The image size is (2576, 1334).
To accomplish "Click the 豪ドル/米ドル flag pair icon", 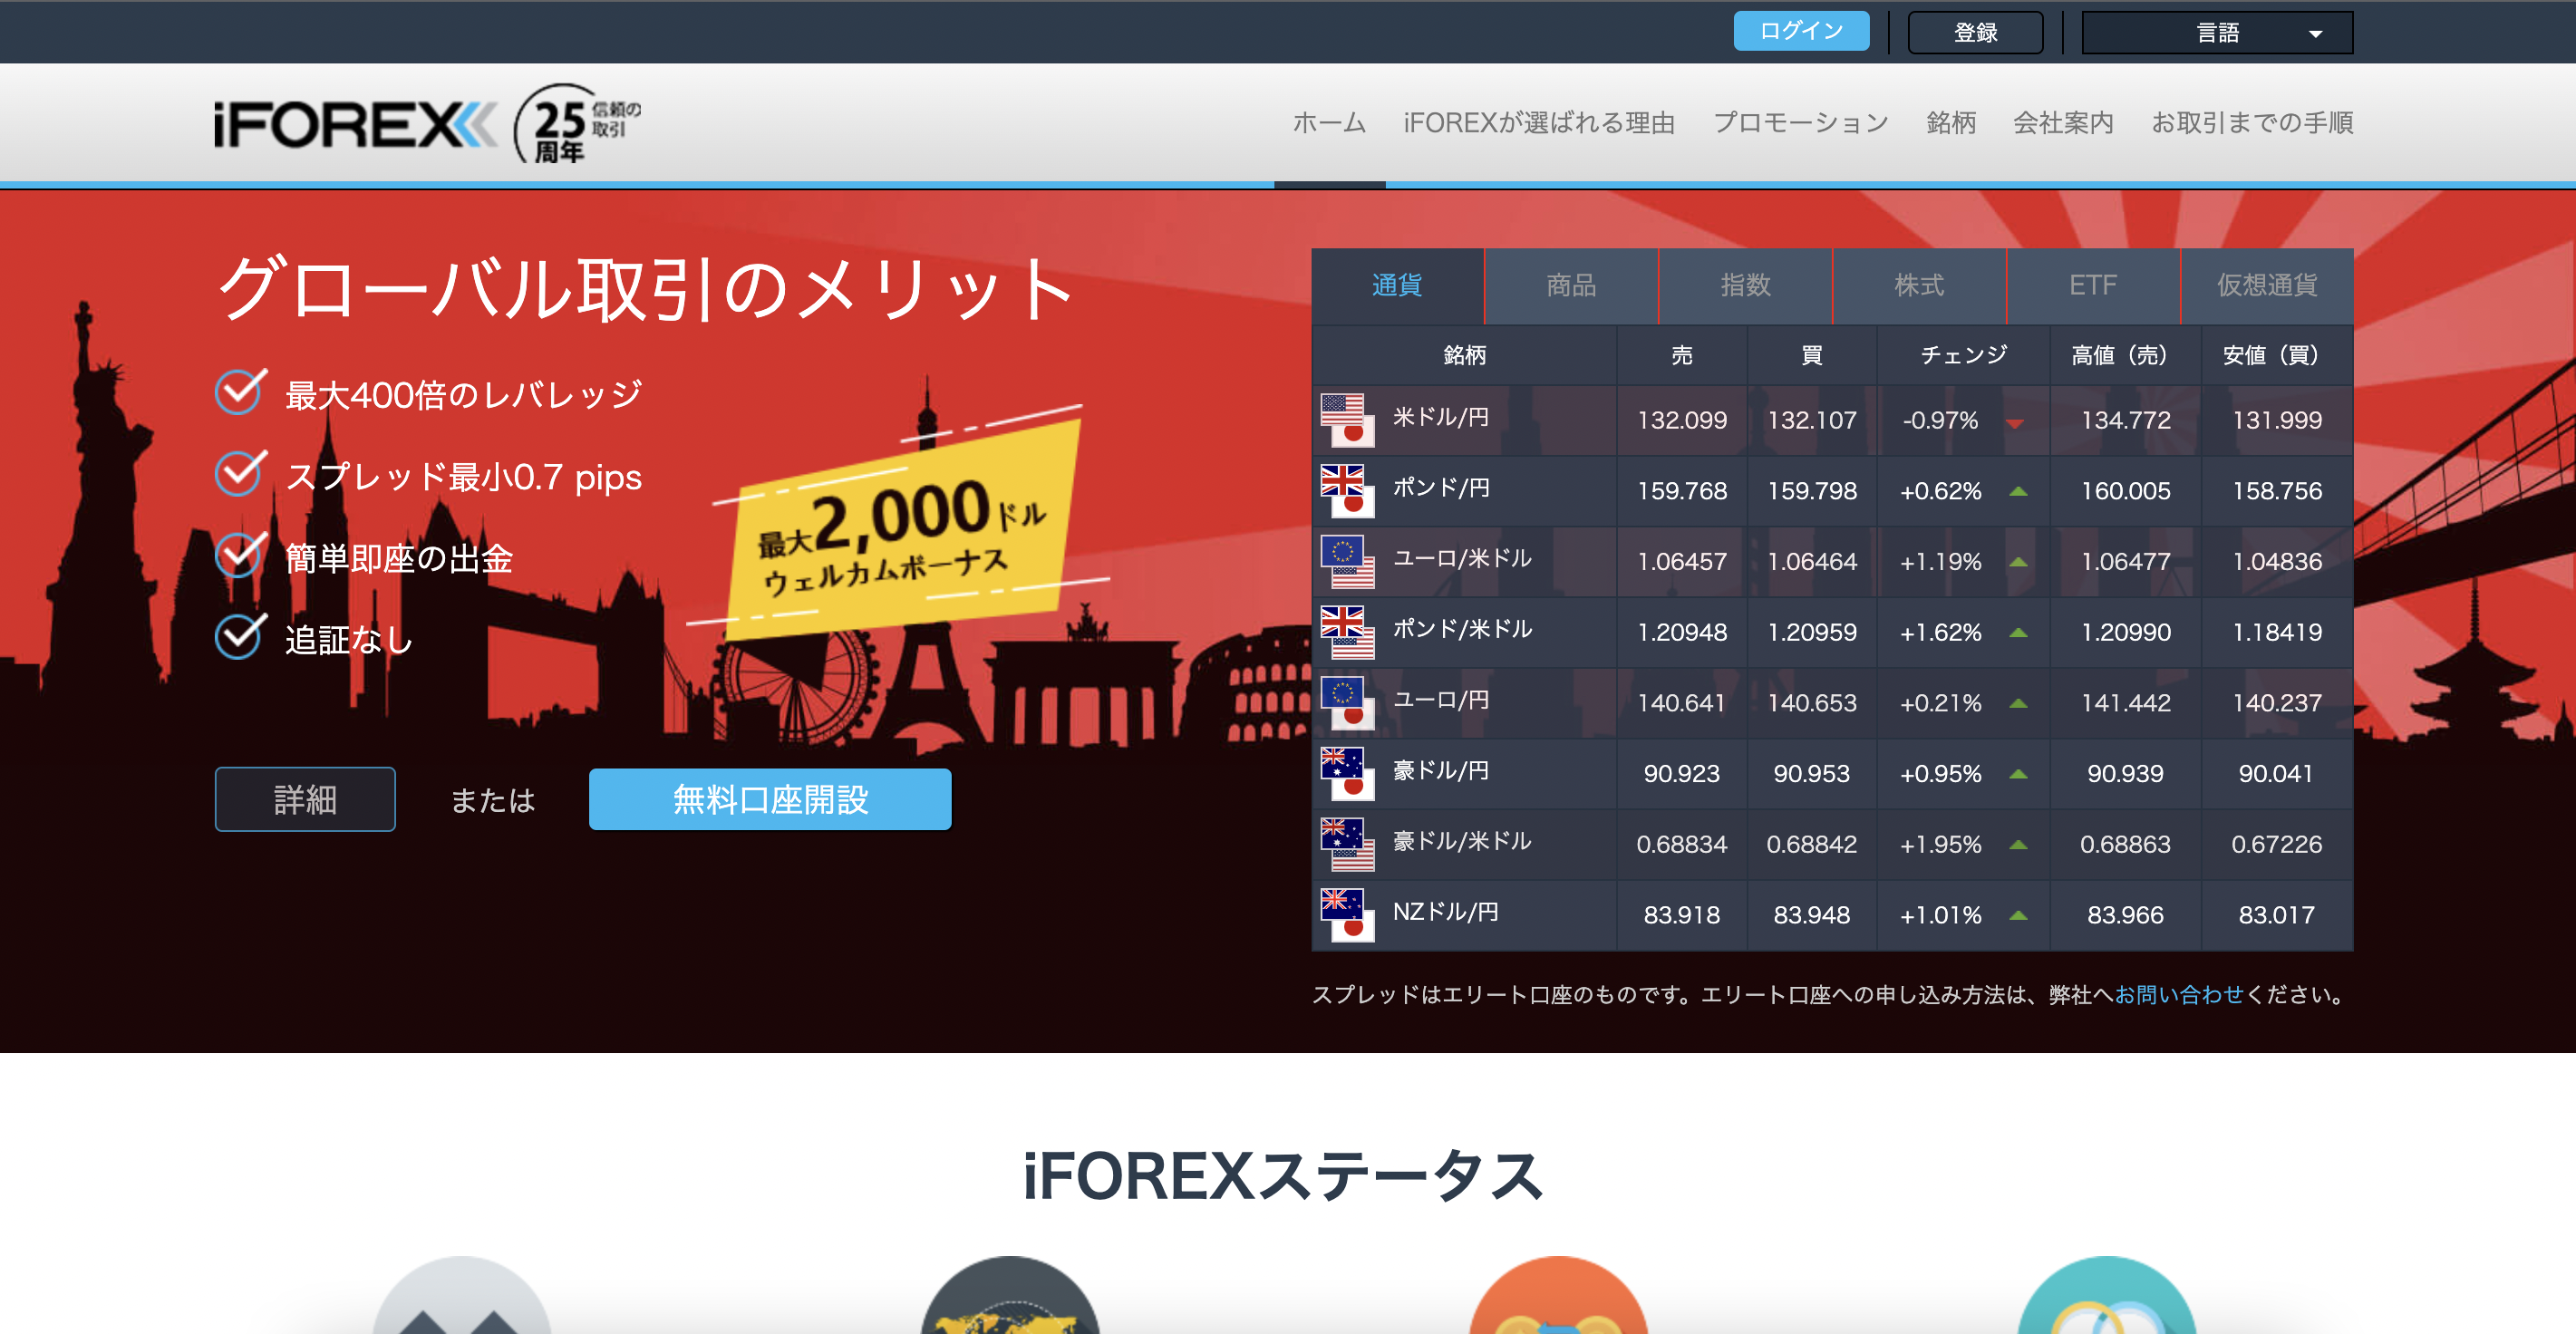I will pyautogui.click(x=1347, y=844).
